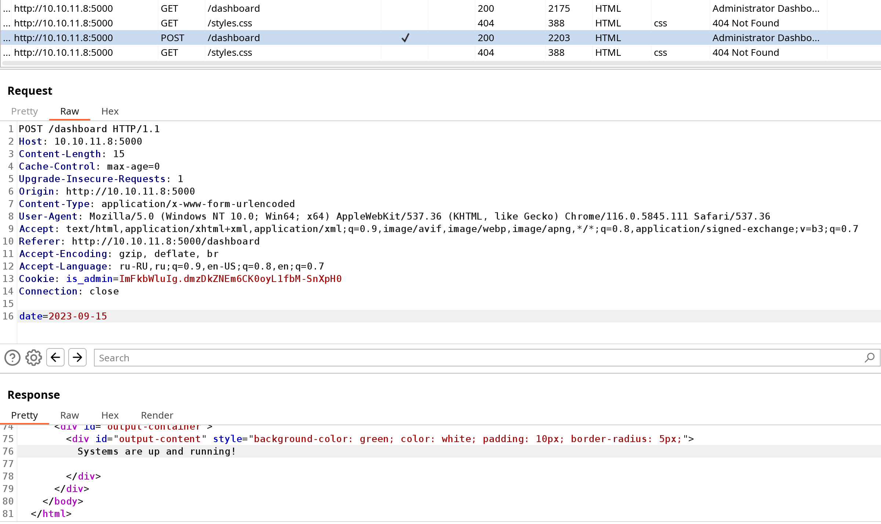This screenshot has width=881, height=524.
Task: Click the Connection: close header line
Action: click(x=69, y=291)
